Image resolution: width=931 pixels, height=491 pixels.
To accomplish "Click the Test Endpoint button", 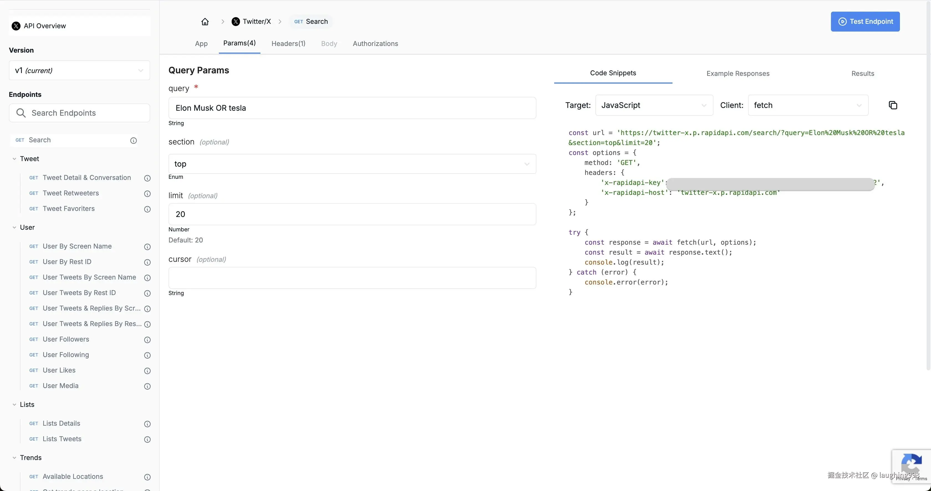I will [865, 22].
